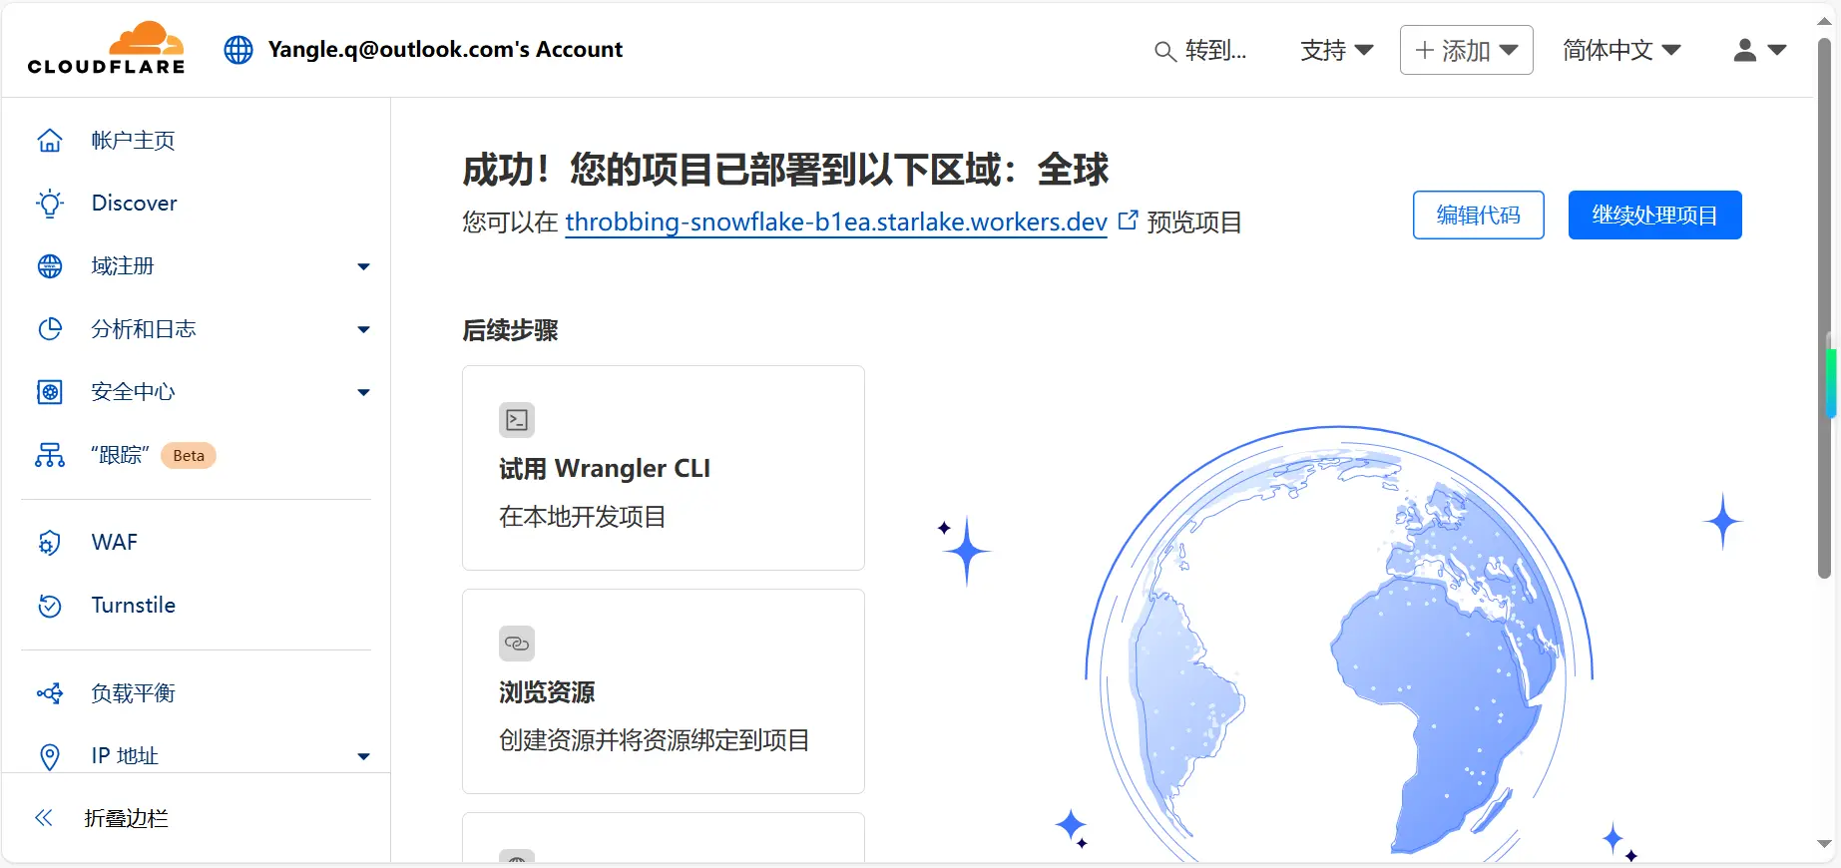The image size is (1841, 868).
Task: Open the throbbing-snowflake workers.dev link
Action: coord(836,221)
